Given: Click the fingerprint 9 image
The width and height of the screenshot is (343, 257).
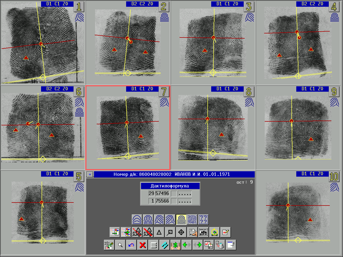Looking at the screenshot, I should click(x=298, y=127).
